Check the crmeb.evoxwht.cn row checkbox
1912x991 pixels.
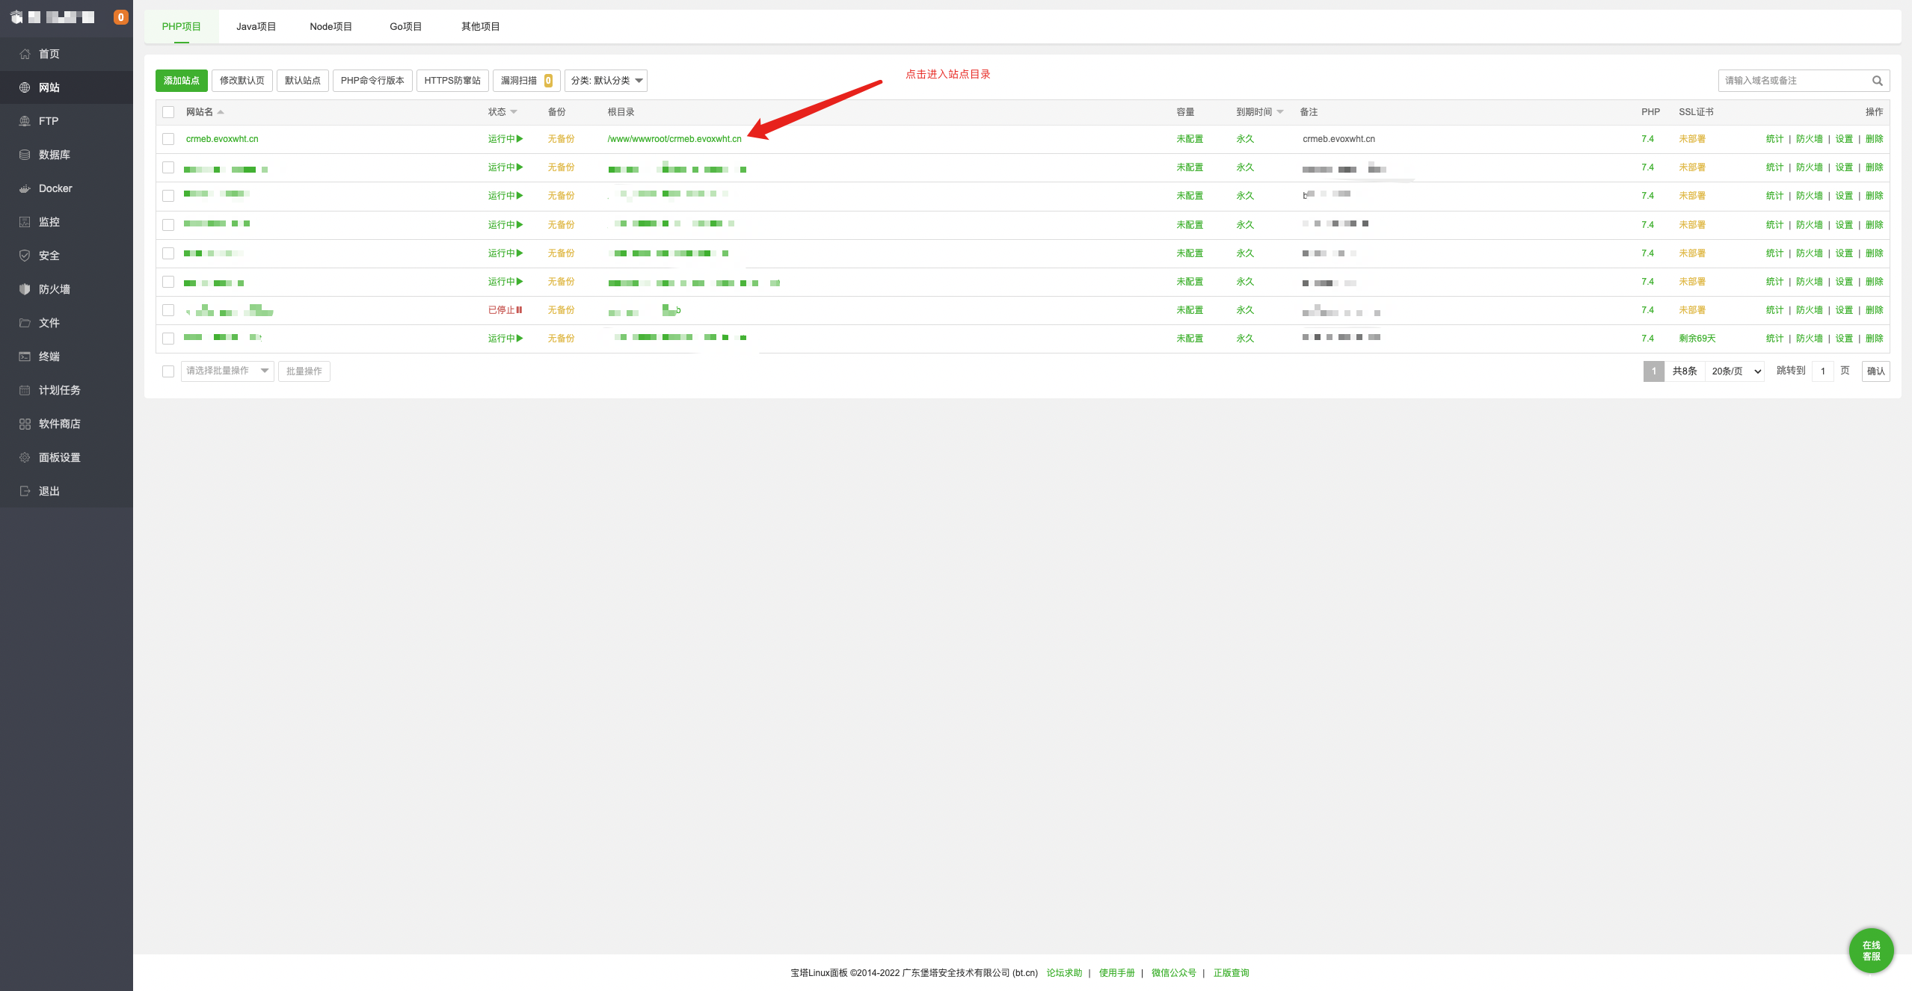[x=168, y=139]
